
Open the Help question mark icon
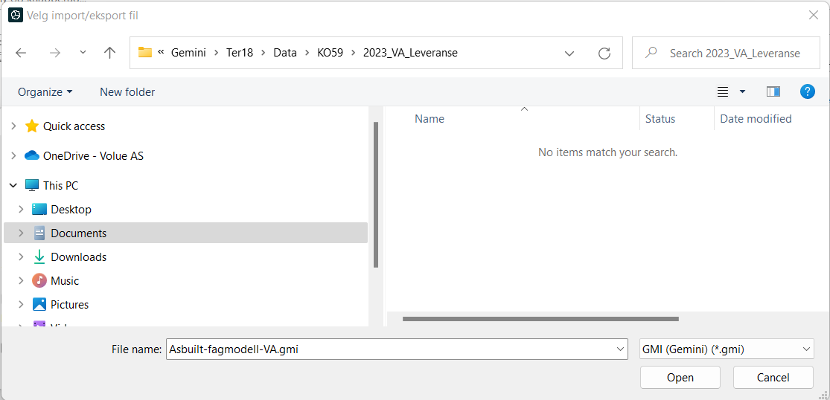pyautogui.click(x=807, y=91)
